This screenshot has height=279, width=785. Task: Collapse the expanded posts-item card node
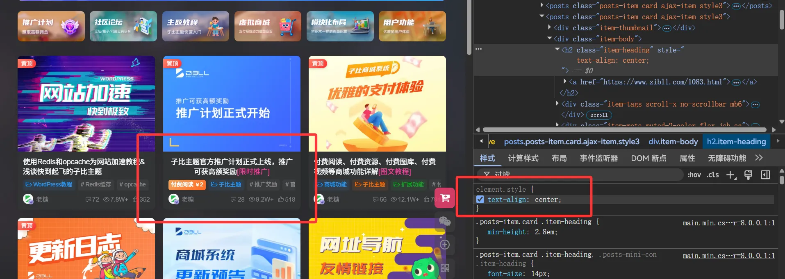(x=542, y=16)
